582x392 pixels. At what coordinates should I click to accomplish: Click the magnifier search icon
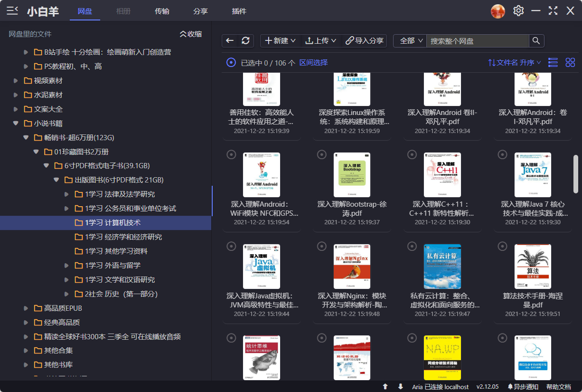pos(536,41)
